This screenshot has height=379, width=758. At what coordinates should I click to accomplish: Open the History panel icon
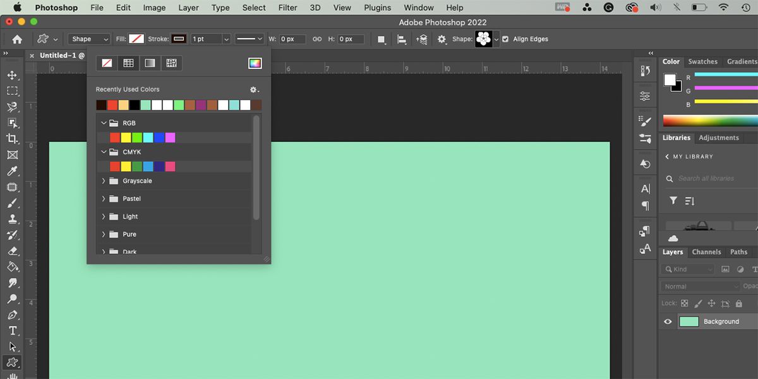644,164
